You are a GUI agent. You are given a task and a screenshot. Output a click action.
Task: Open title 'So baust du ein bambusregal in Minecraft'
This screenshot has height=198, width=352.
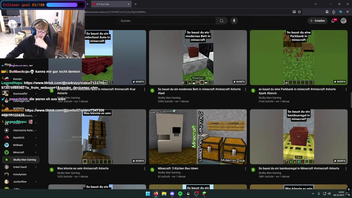tap(299, 168)
